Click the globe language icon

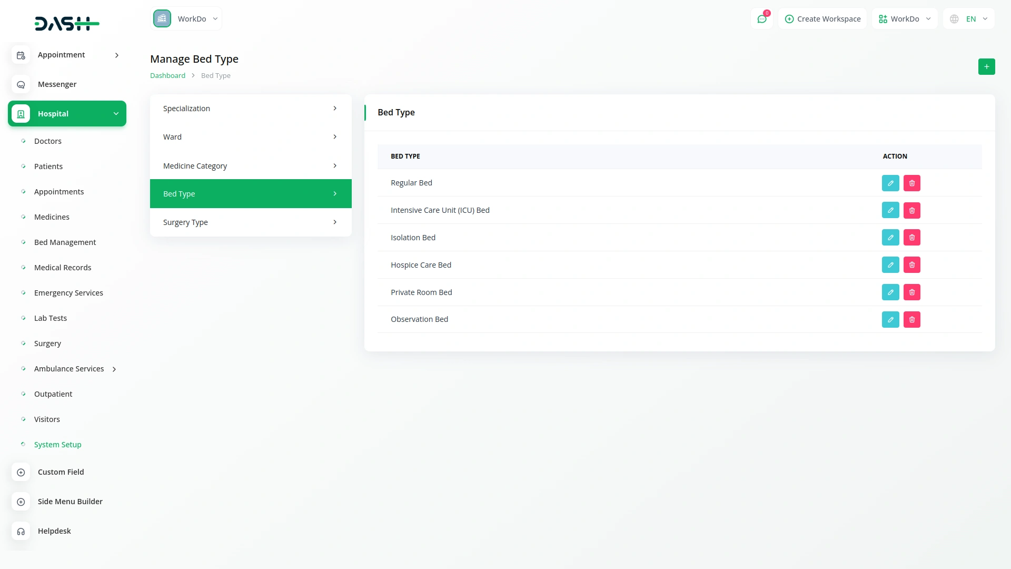[x=954, y=19]
